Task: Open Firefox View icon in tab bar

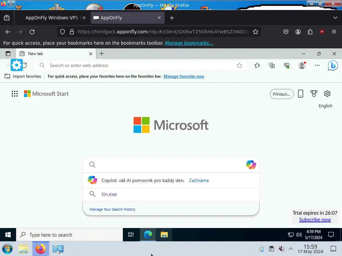Action: pos(7,18)
